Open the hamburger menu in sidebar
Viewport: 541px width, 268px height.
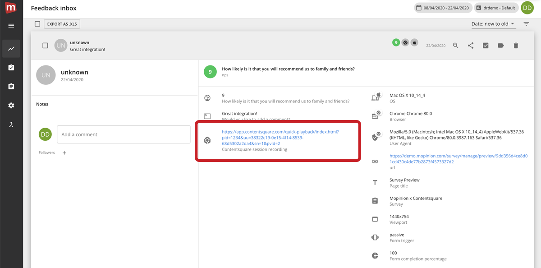pos(11,26)
